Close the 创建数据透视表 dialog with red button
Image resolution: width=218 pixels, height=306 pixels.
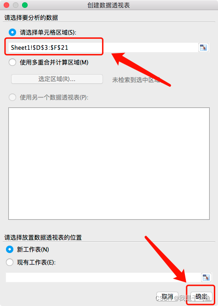coord(6,5)
